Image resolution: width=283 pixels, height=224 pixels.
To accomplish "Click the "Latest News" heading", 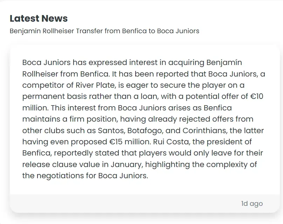I will (39, 19).
